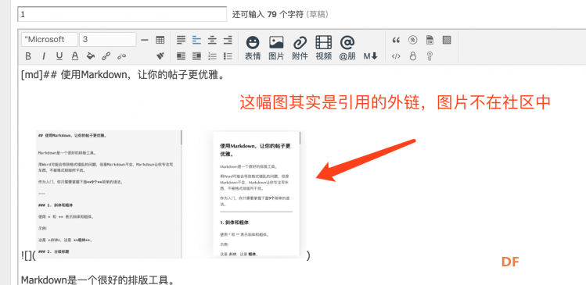The height and width of the screenshot is (285, 586).
Task: Toggle bold formatting
Action: 28,56
